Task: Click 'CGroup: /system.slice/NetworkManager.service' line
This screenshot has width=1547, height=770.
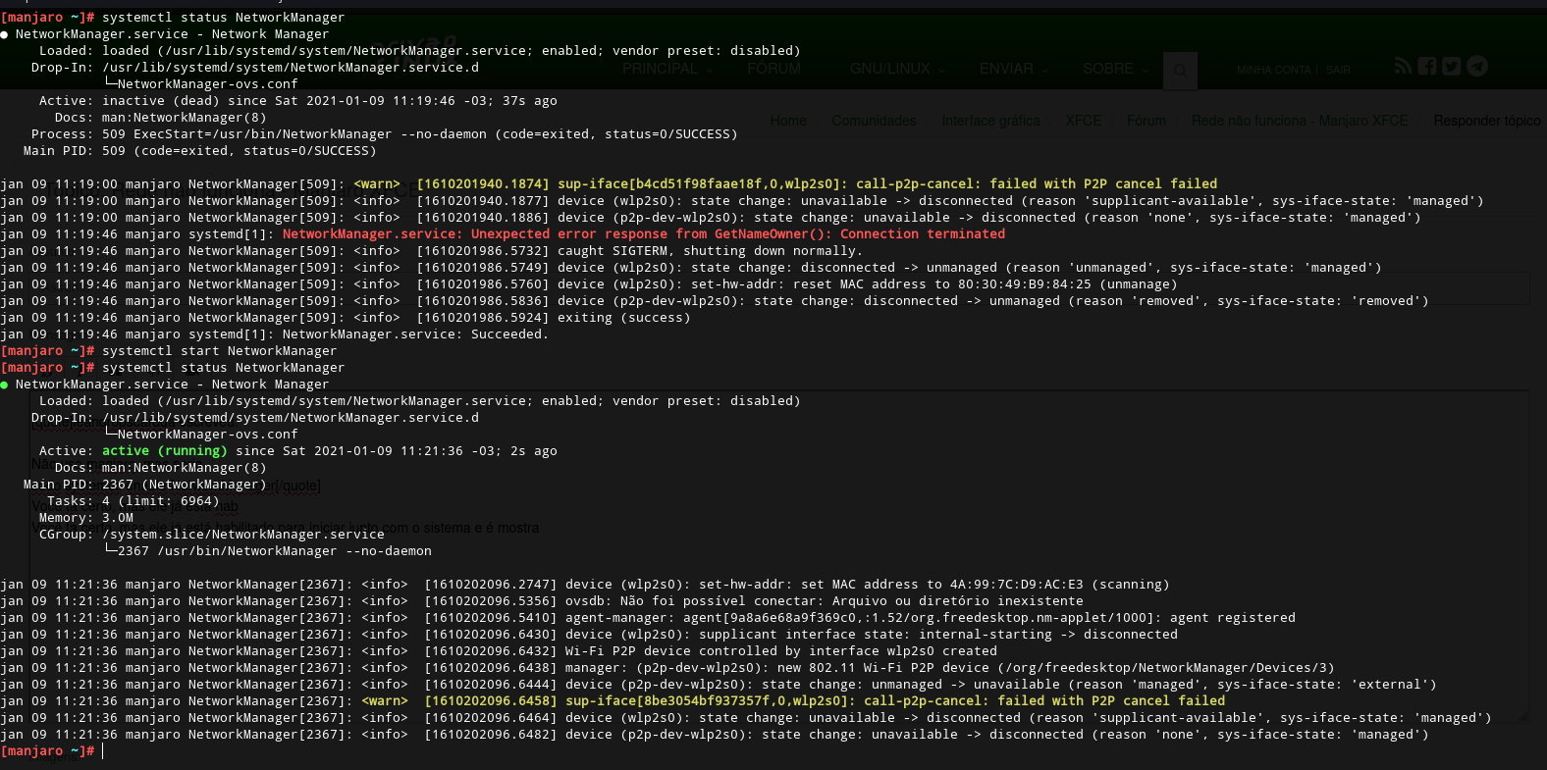Action: [211, 535]
